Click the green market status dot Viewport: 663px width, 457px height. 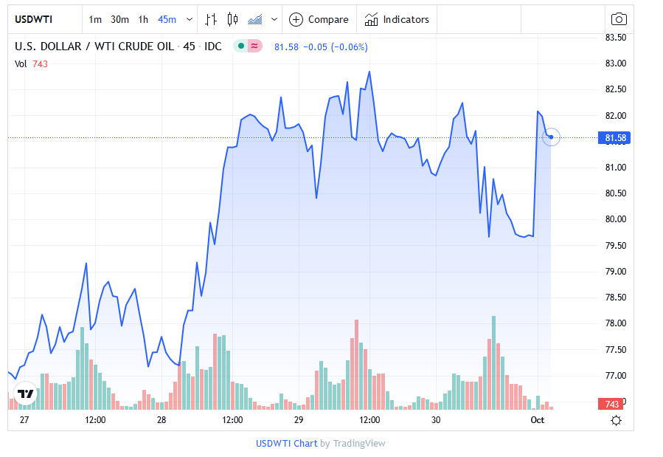tap(241, 46)
